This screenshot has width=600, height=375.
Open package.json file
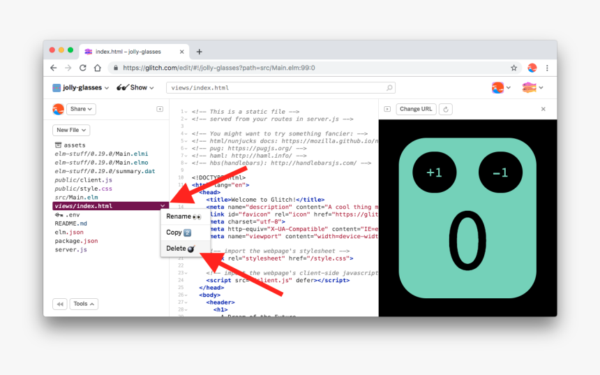(76, 241)
